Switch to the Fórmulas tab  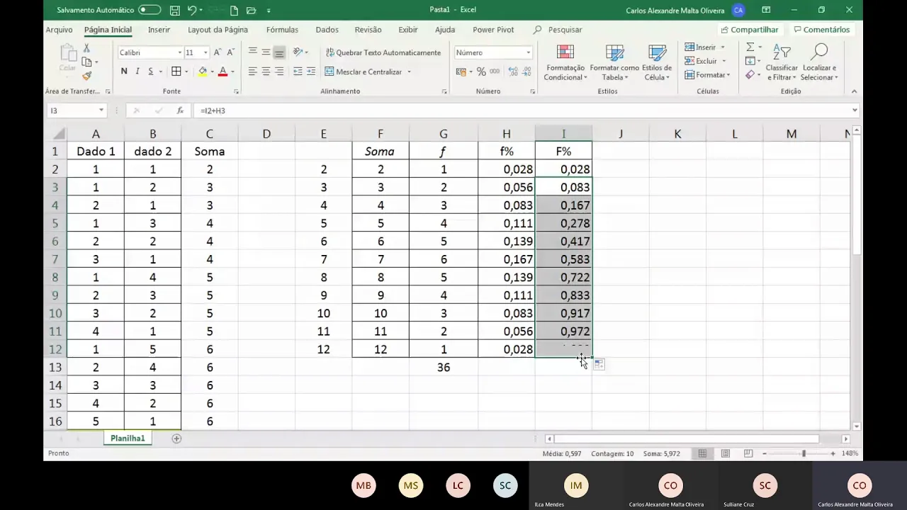pos(282,30)
